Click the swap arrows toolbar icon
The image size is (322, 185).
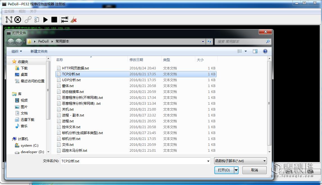click(64, 20)
